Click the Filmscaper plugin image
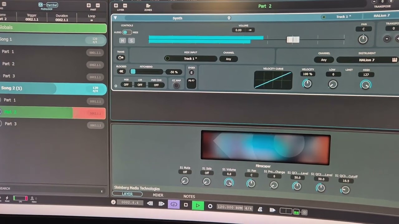The image size is (399, 224). 266,147
